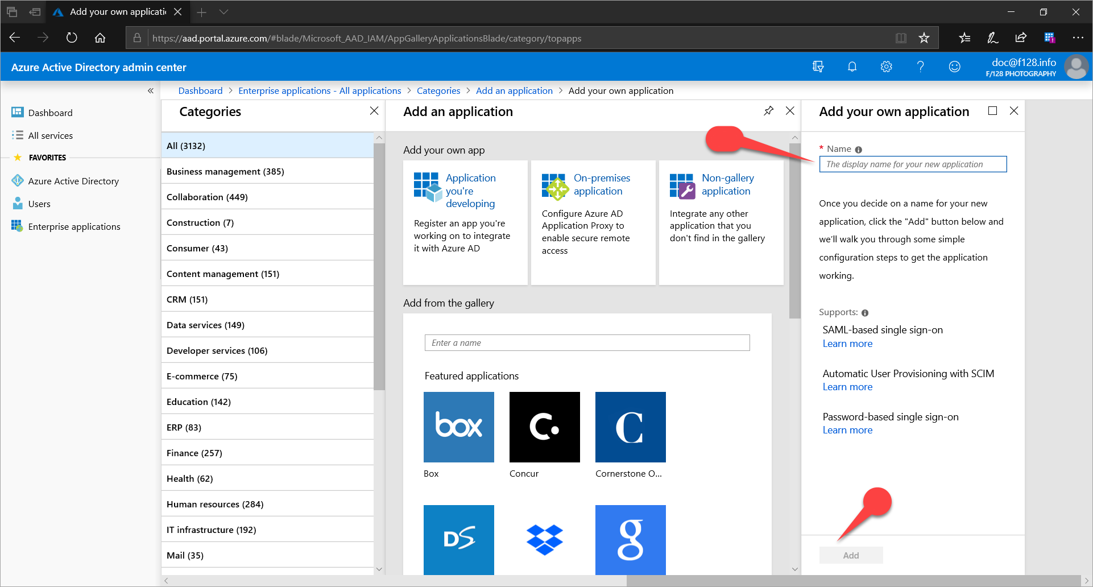
Task: Select the Dropbox featured application tile
Action: point(544,539)
